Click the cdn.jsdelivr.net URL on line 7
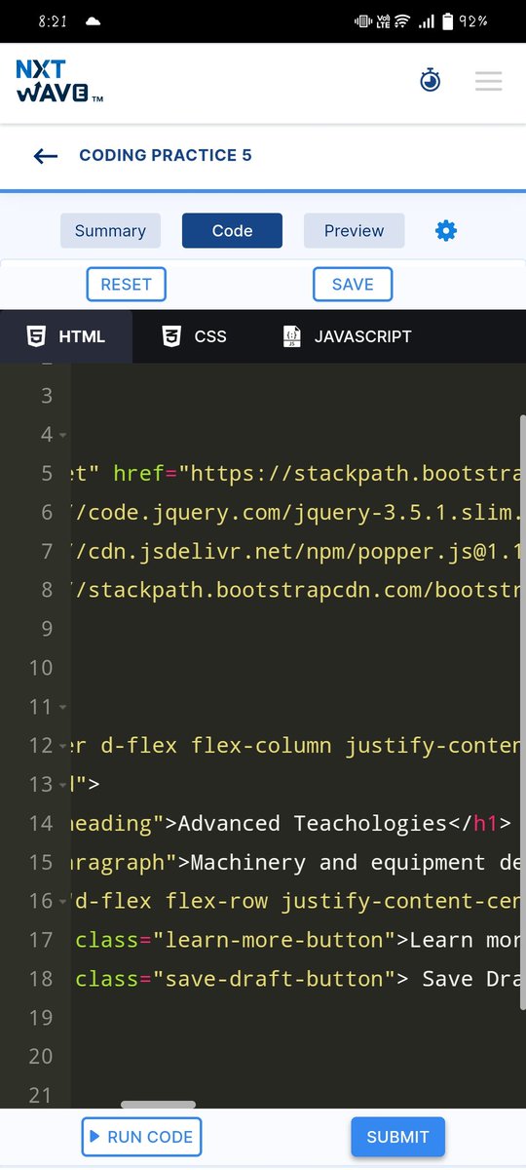 click(x=298, y=552)
